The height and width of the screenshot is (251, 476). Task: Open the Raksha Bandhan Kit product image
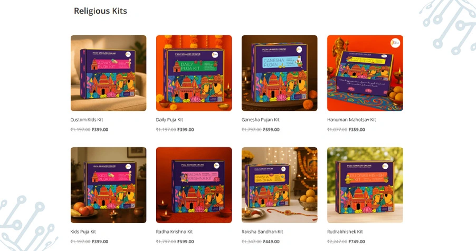click(280, 185)
